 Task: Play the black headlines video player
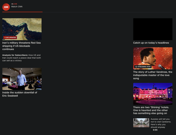(153, 29)
